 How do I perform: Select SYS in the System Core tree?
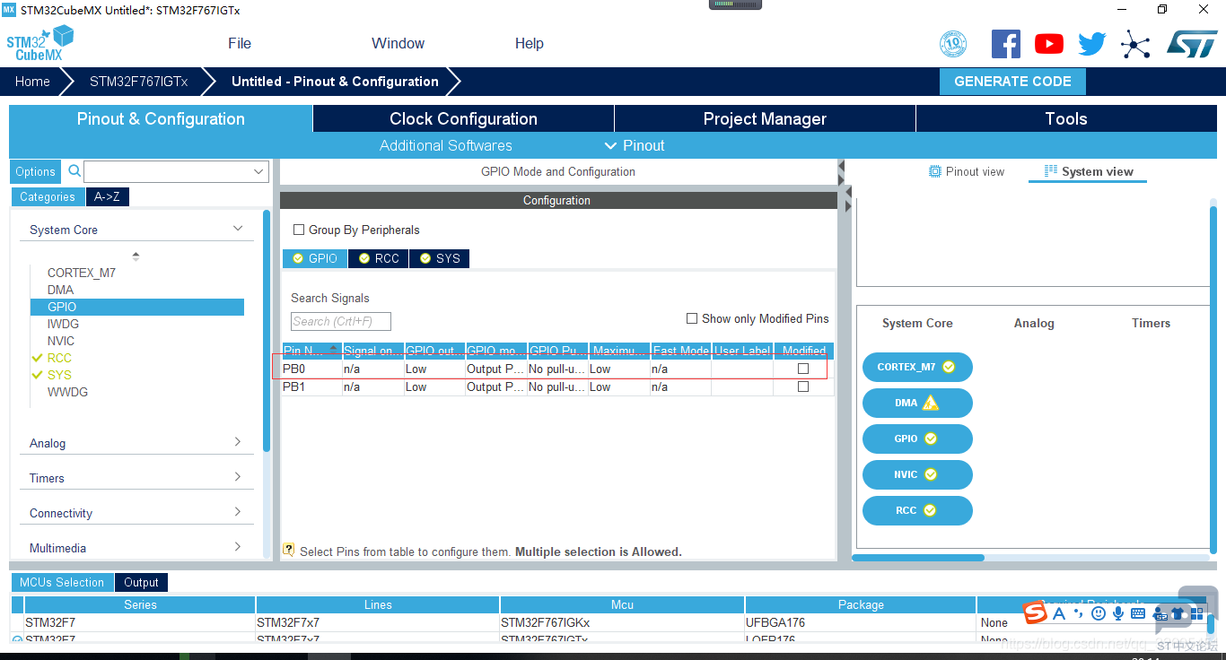pyautogui.click(x=59, y=375)
